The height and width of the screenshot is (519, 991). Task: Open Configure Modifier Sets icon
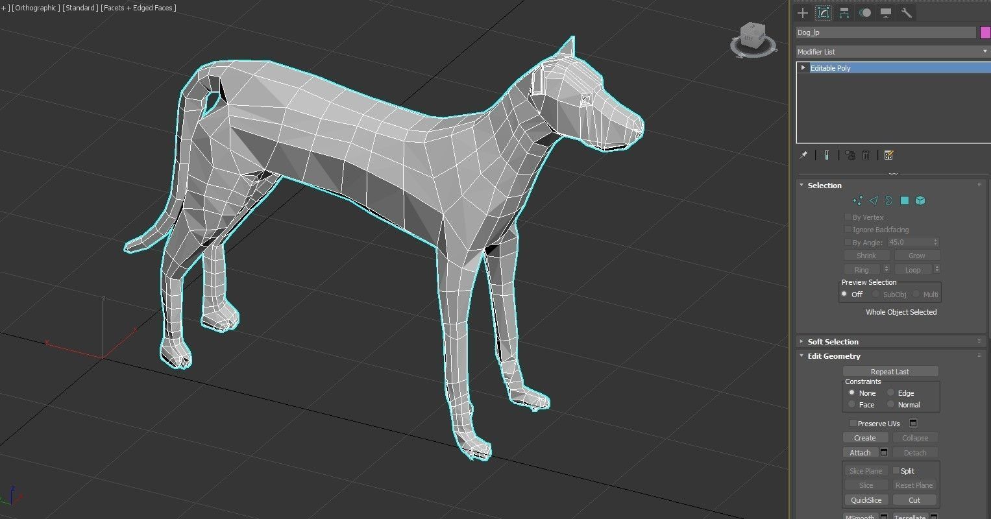tap(889, 155)
